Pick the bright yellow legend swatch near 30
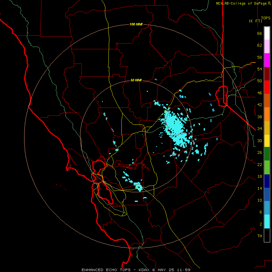This screenshot has height=272, width=272. click(267, 141)
